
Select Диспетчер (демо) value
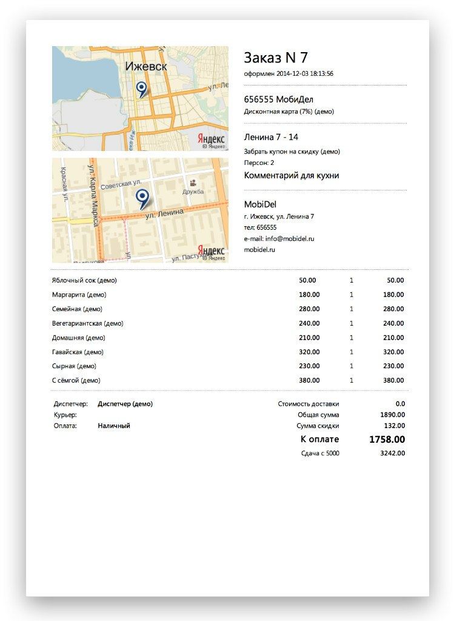(x=125, y=404)
